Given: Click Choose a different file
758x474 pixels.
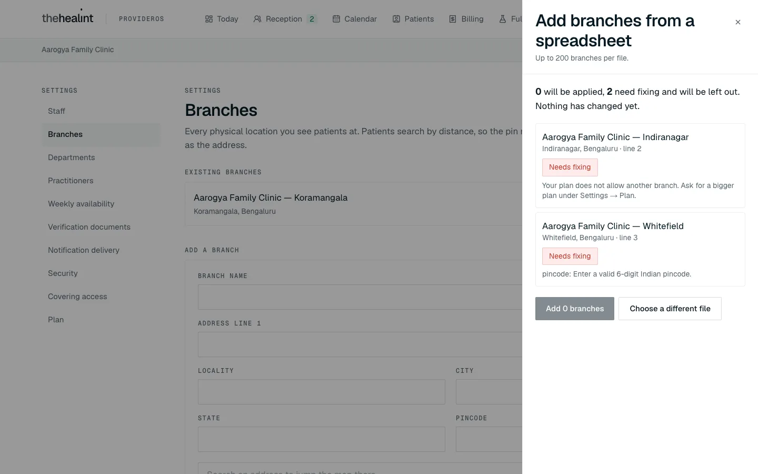Looking at the screenshot, I should [670, 309].
